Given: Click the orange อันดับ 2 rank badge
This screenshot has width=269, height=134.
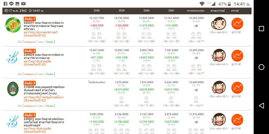Looking at the screenshot, I should (x=30, y=51).
